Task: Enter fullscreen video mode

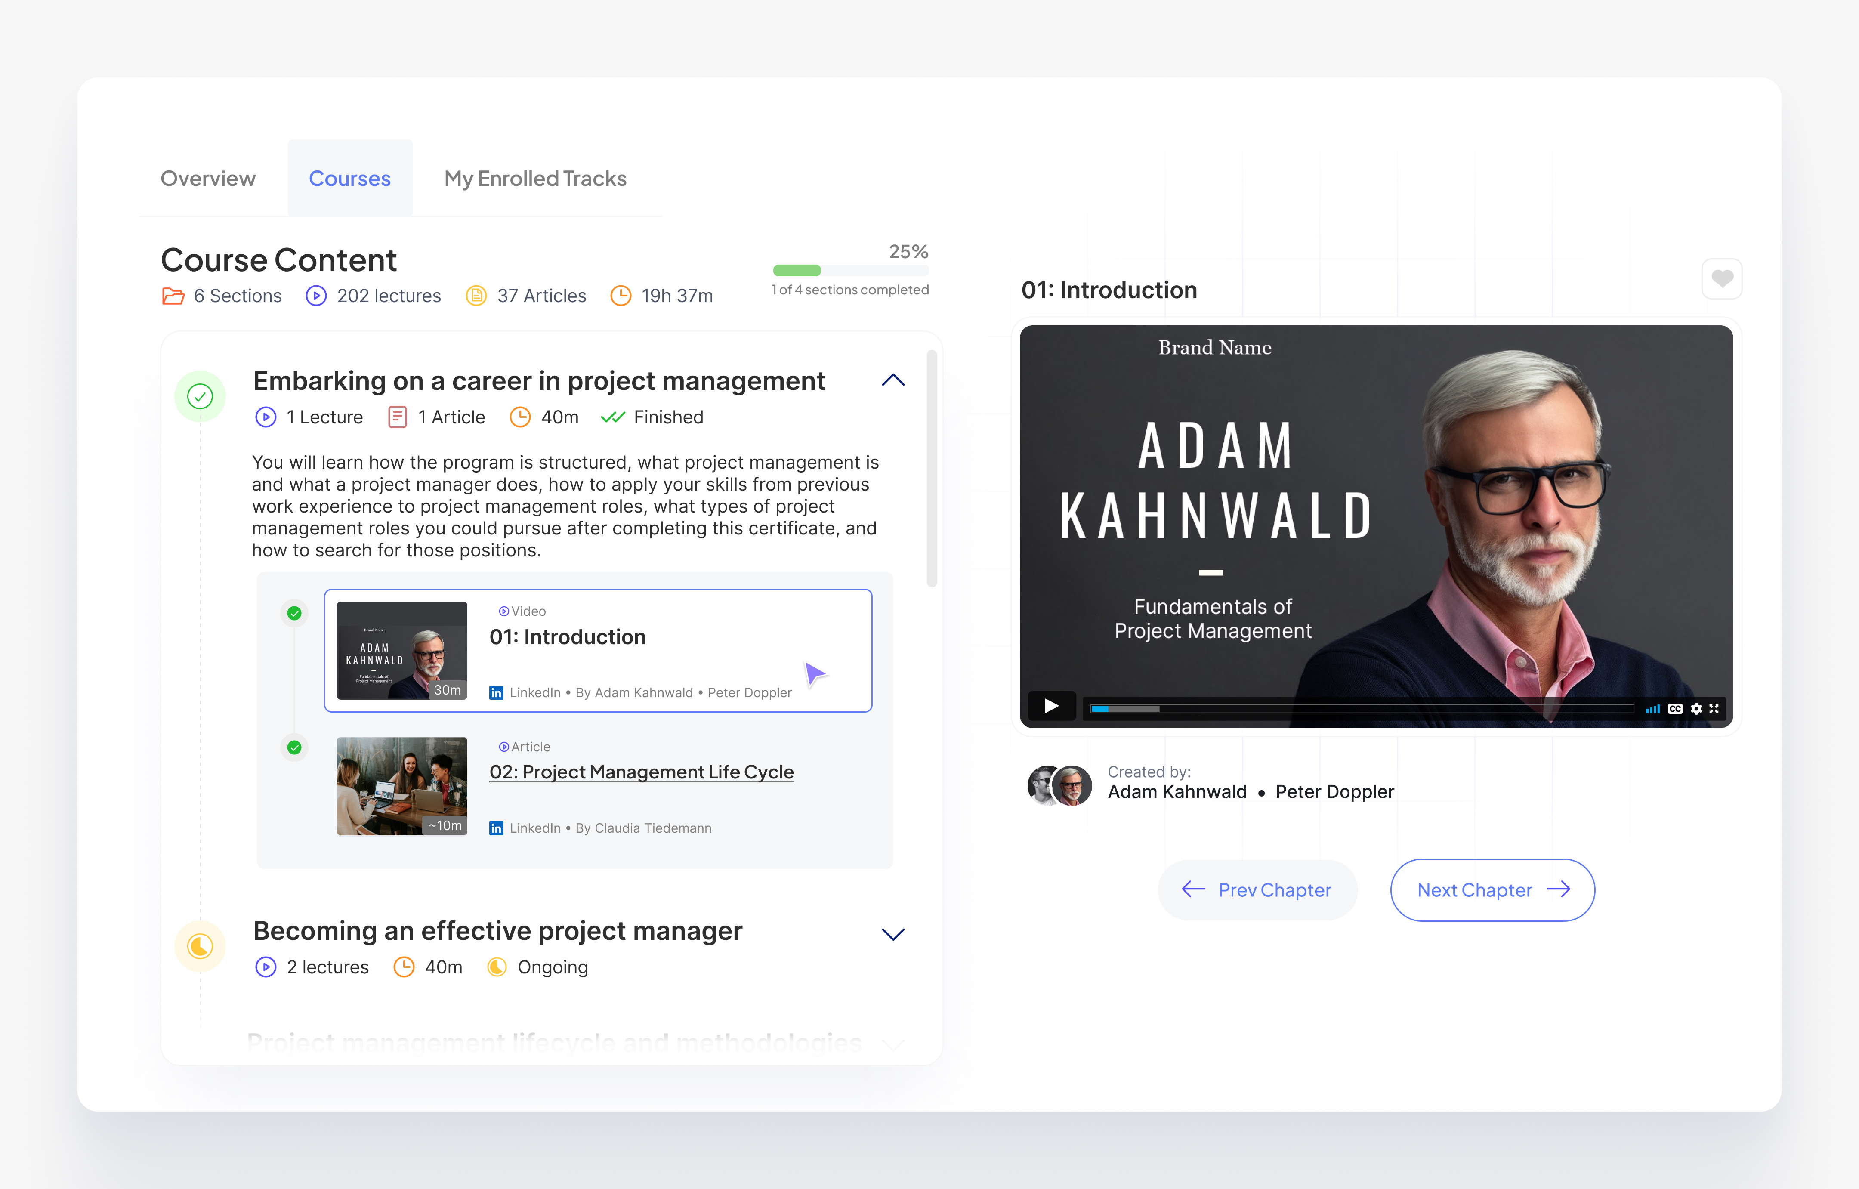Action: coord(1715,709)
